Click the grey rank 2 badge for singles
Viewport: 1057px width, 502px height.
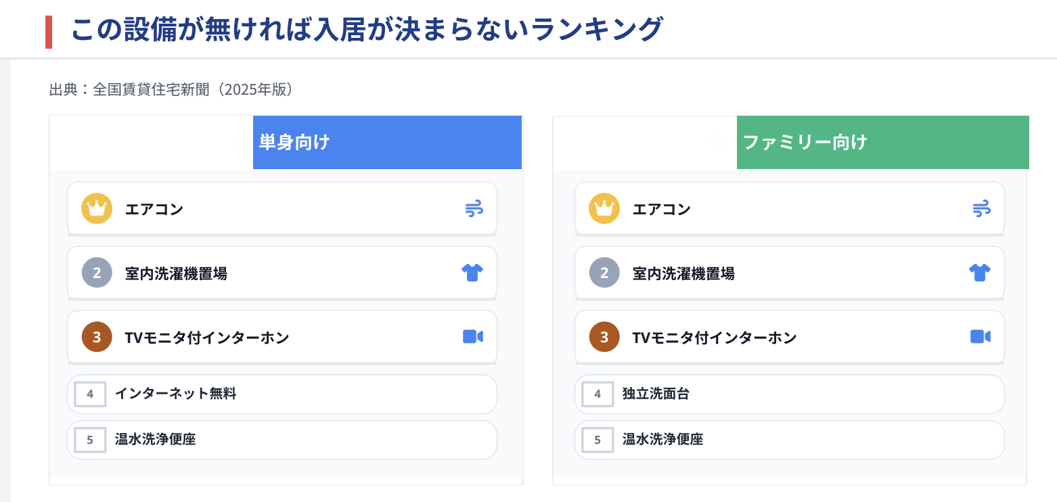tap(97, 273)
